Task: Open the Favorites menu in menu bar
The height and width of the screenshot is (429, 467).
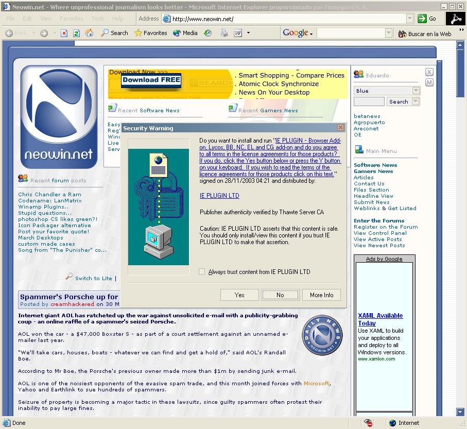Action: [72, 19]
